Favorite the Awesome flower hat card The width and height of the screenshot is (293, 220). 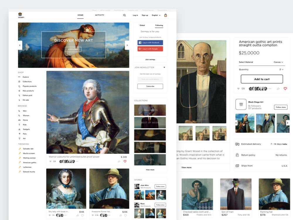click(x=125, y=215)
